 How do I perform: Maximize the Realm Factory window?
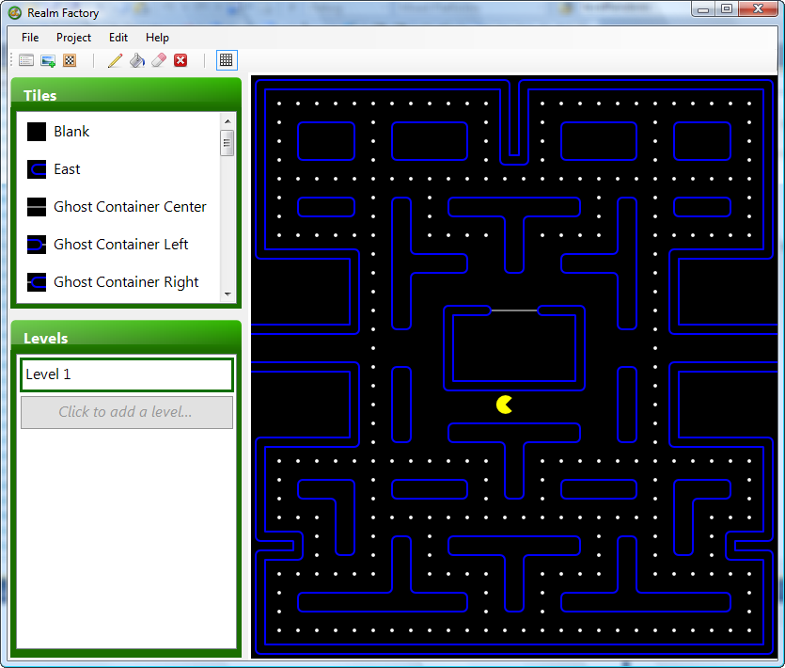[727, 9]
